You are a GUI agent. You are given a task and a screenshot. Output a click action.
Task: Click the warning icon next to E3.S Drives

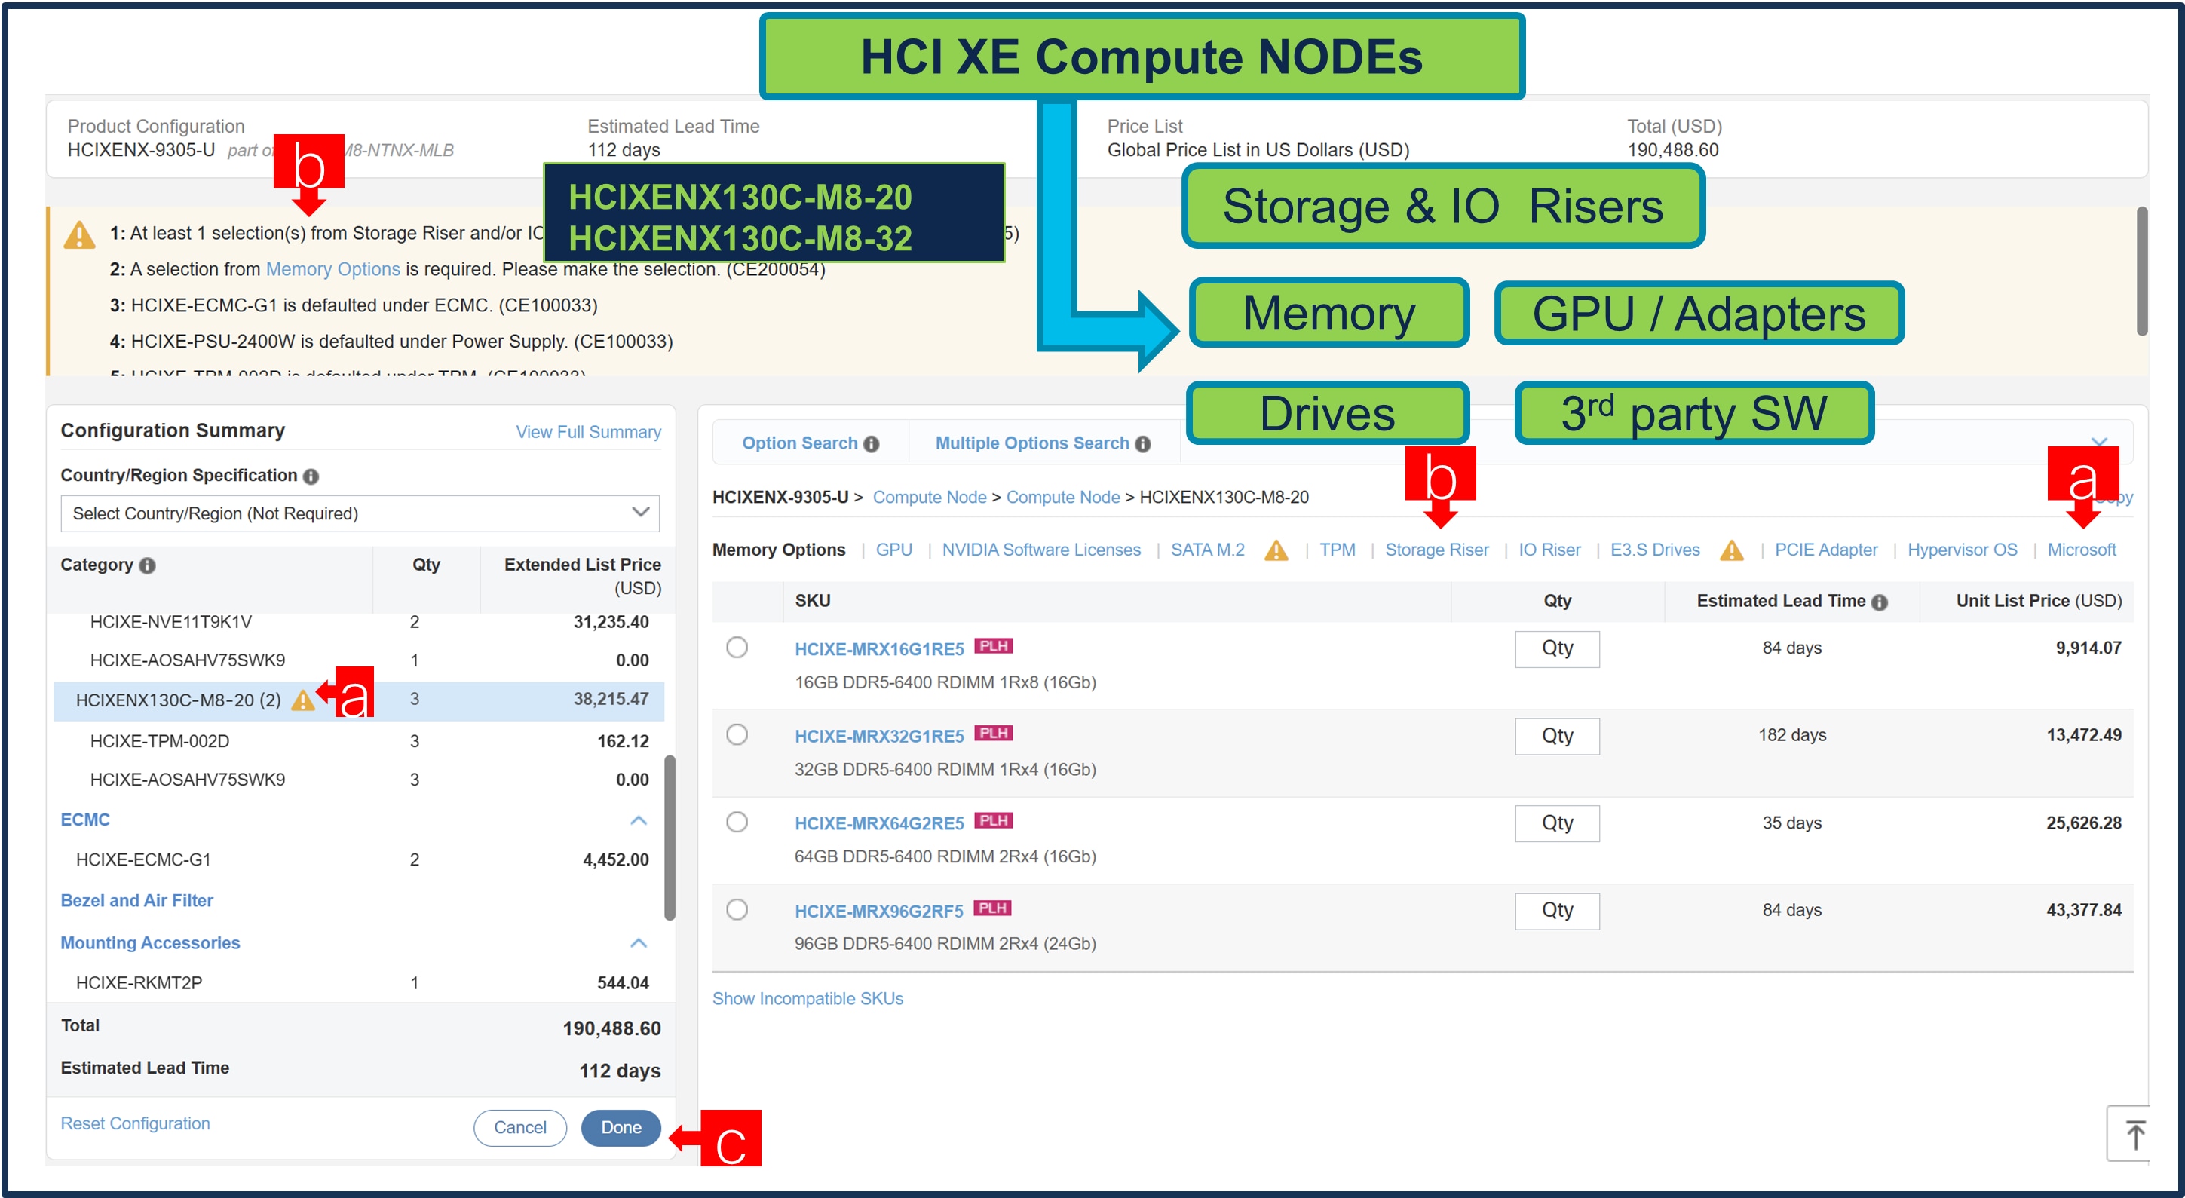[1731, 550]
